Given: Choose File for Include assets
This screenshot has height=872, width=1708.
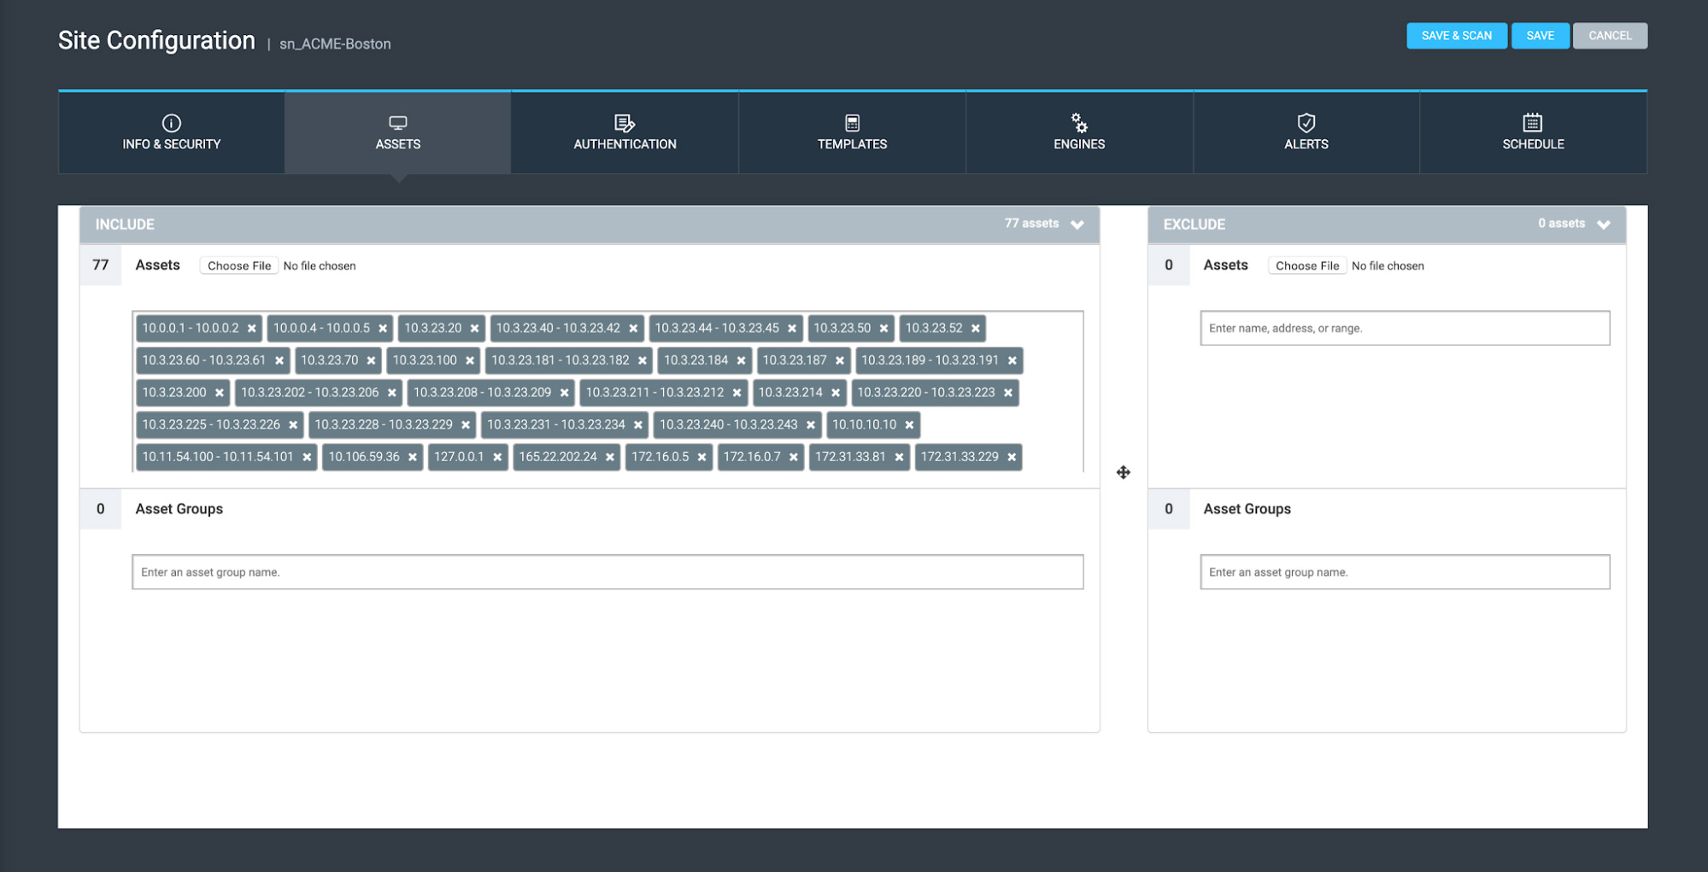Looking at the screenshot, I should [x=239, y=266].
